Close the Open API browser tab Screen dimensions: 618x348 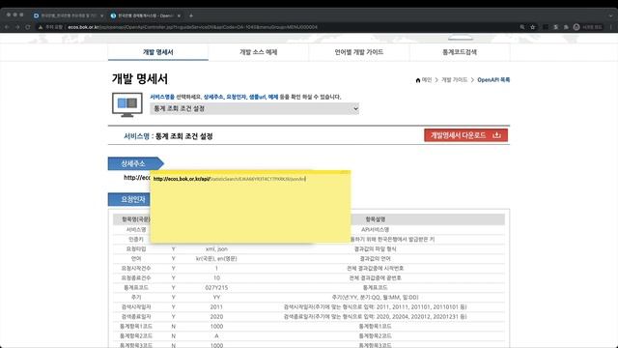(179, 15)
